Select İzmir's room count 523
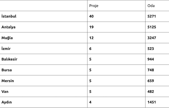 151,49
